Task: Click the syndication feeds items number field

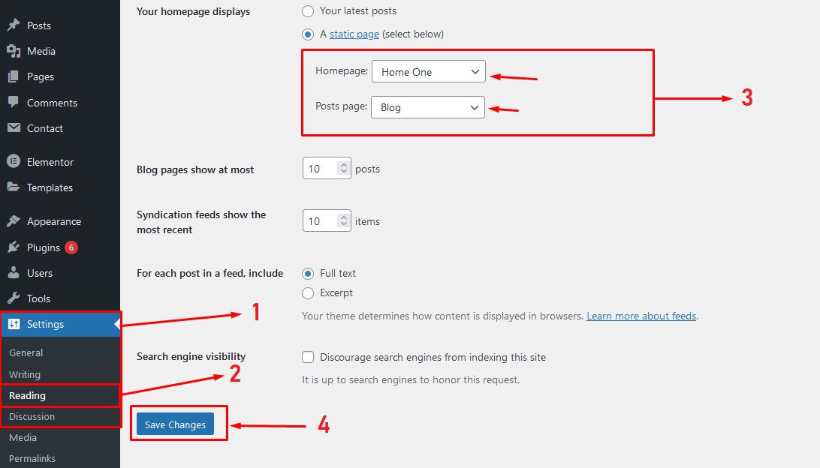Action: coord(320,221)
